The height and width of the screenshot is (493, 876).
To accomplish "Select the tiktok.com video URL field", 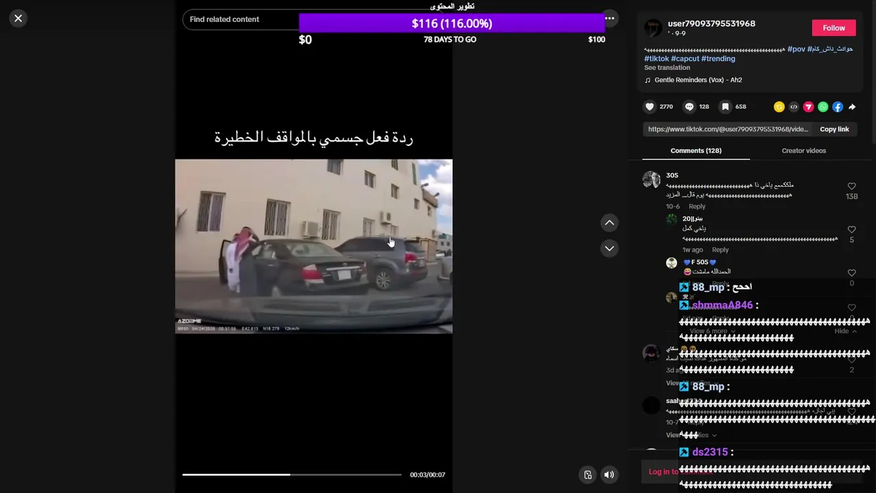I will click(728, 129).
